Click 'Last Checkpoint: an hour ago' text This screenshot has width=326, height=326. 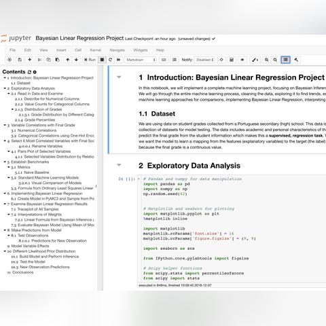(150, 39)
